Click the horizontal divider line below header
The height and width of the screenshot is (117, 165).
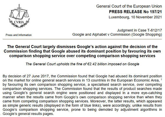coord(82,39)
